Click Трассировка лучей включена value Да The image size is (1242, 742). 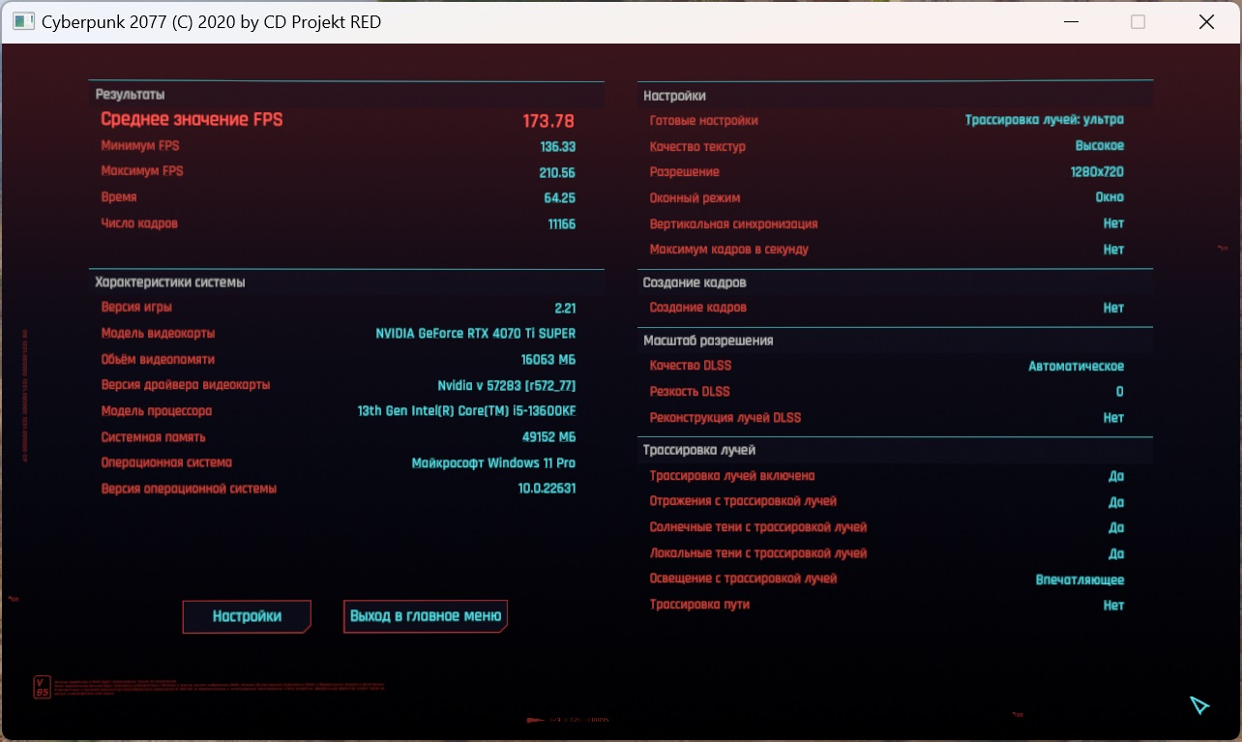pos(1116,476)
